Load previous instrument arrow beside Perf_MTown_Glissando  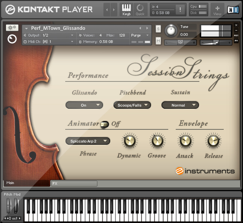[x=140, y=28]
